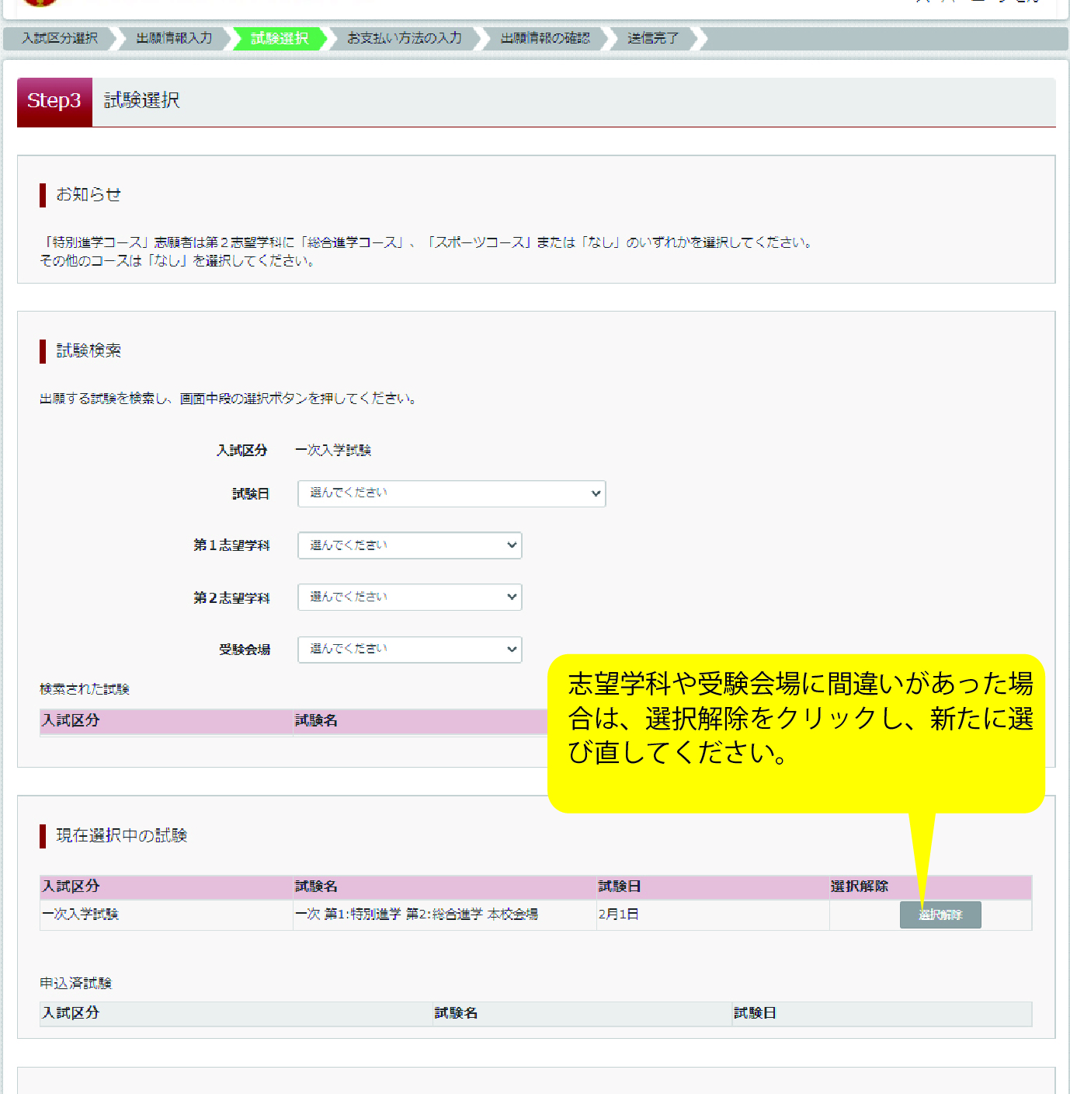Choose a venue in 受験会場 dropdown

409,650
